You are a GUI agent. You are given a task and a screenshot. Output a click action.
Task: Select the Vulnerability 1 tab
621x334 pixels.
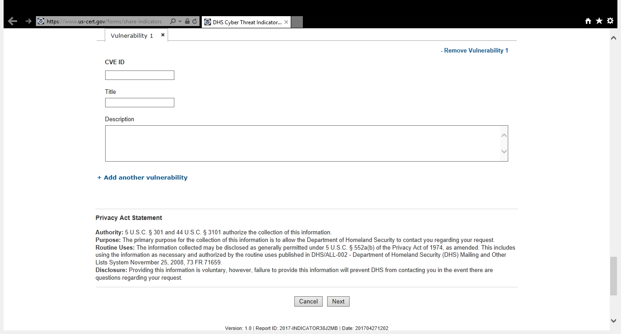click(132, 35)
